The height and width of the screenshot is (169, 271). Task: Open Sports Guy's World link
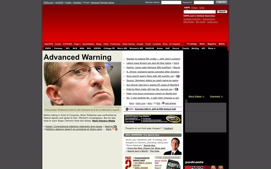point(137,151)
